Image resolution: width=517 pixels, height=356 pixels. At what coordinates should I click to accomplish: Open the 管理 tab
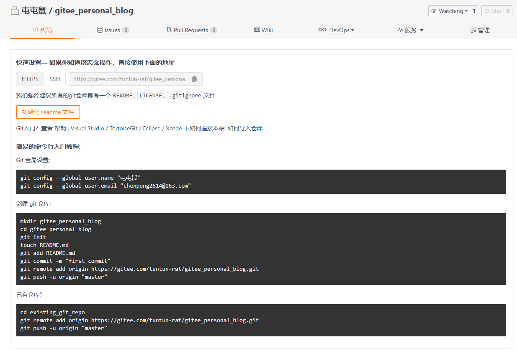480,30
